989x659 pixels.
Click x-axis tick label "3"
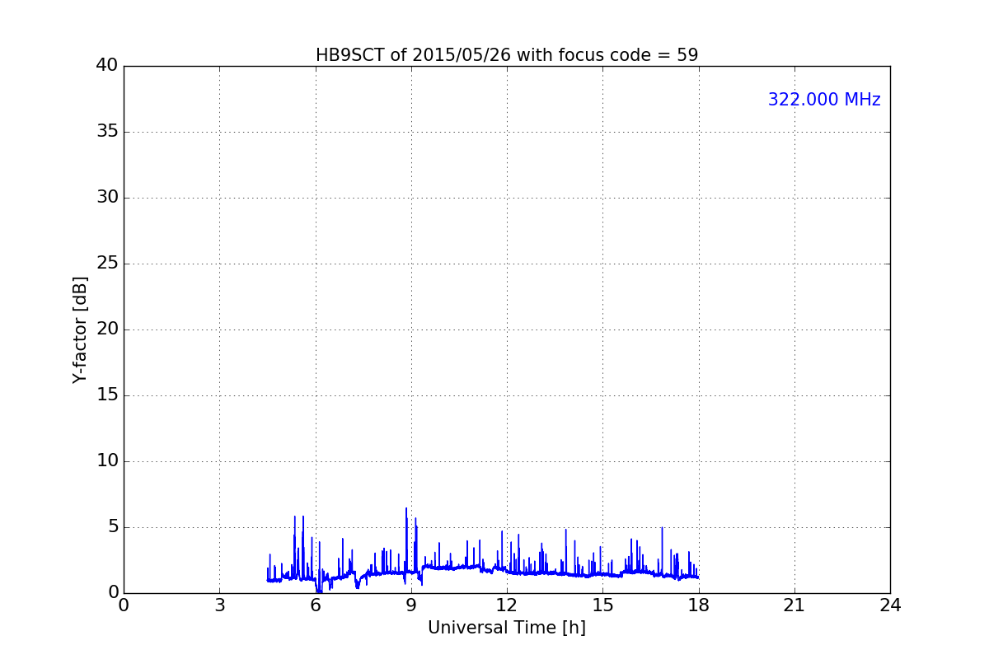coord(219,605)
